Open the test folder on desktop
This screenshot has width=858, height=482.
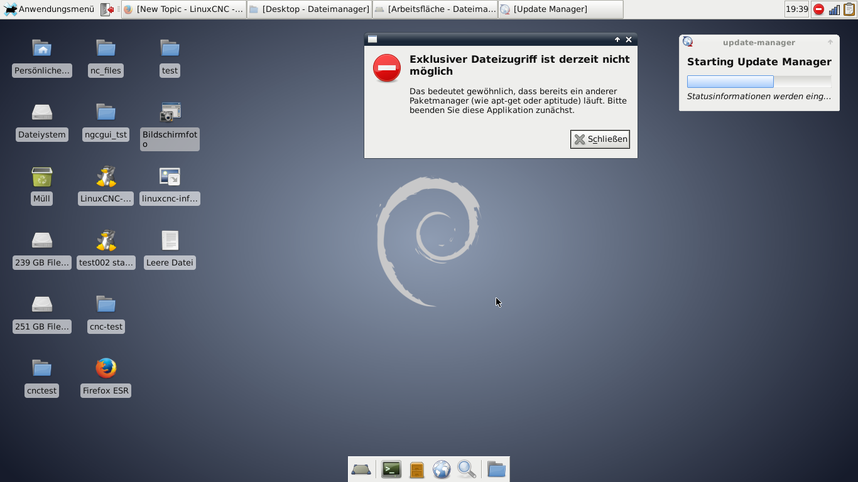170,48
